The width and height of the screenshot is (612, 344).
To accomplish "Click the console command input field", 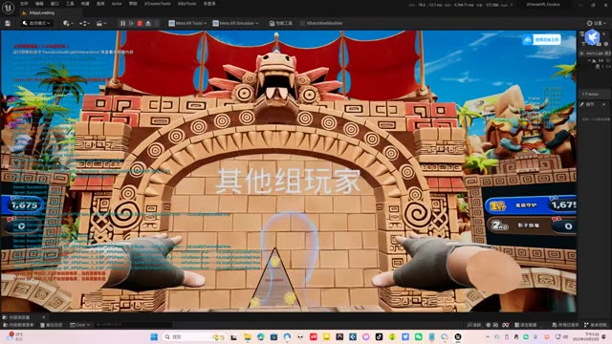I will click(133, 325).
